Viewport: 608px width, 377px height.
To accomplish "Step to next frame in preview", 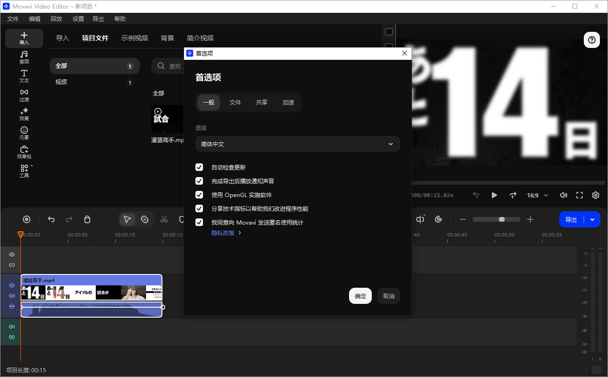I will click(513, 195).
